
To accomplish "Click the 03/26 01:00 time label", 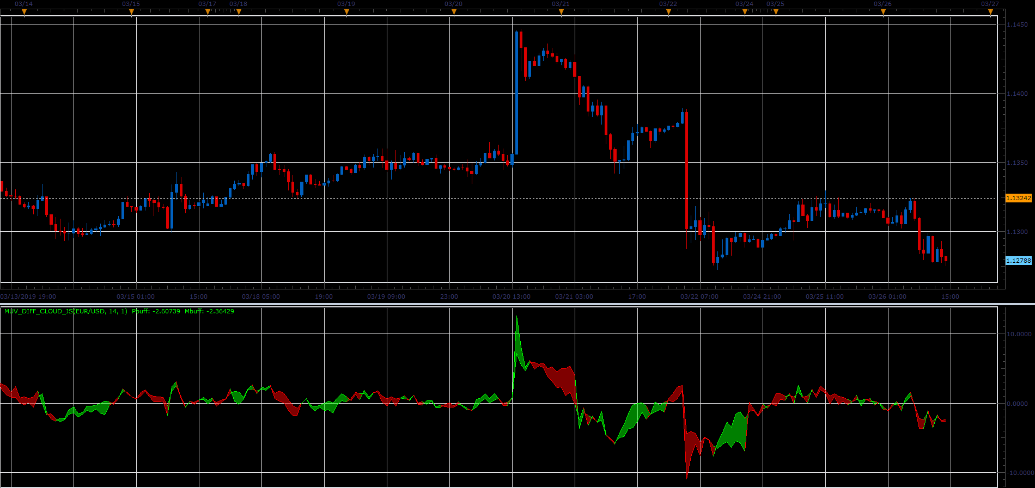I will pos(887,296).
